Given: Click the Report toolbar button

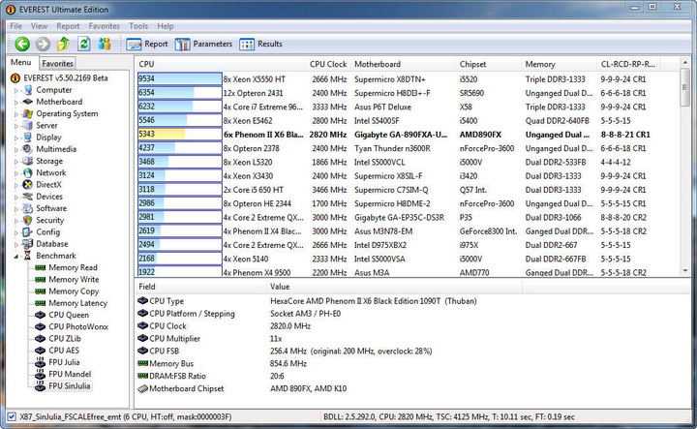Looking at the screenshot, I should tap(147, 44).
